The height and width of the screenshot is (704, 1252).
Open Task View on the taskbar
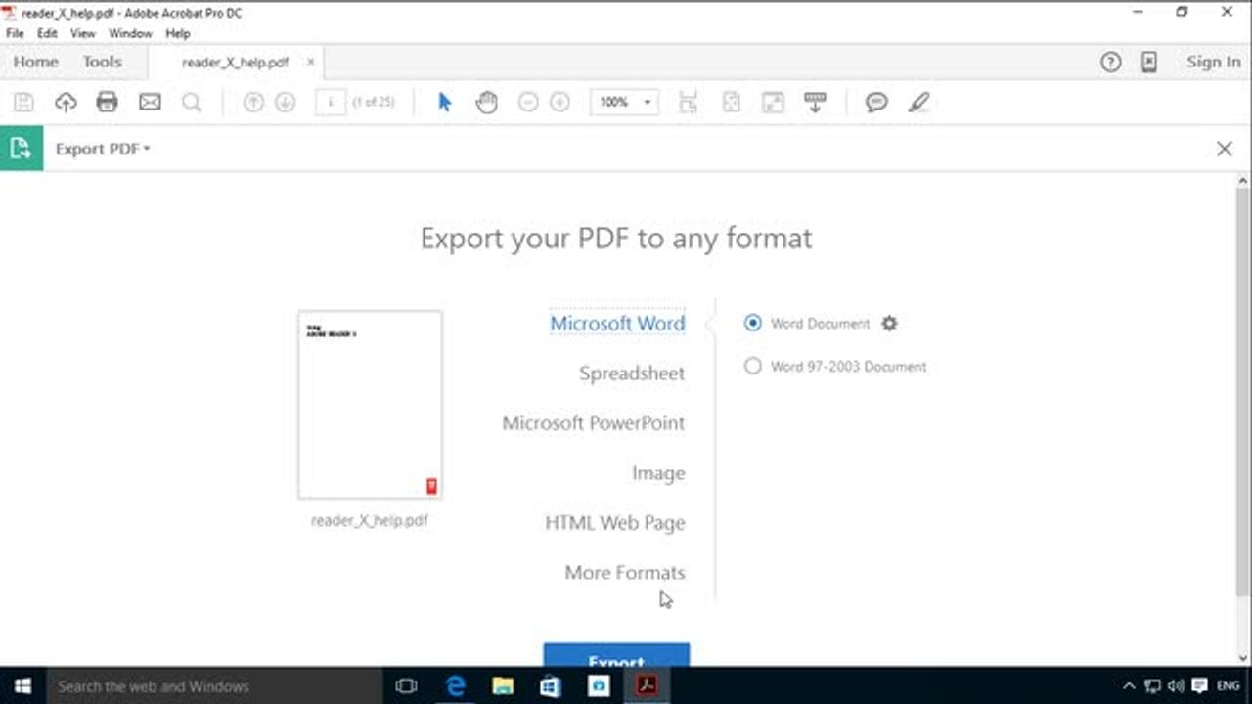(x=406, y=686)
